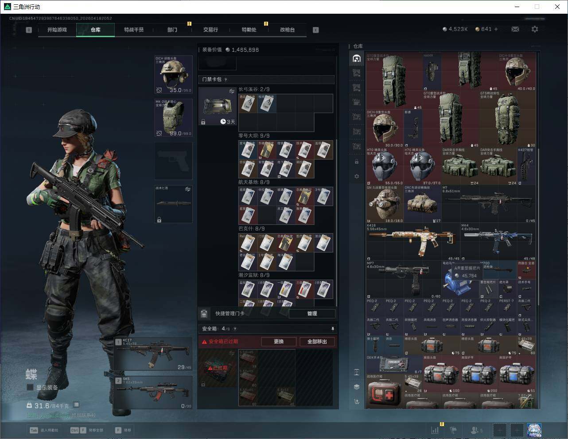Image resolution: width=568 pixels, height=439 pixels.
Task: Open the mail envelope icon
Action: pyautogui.click(x=515, y=29)
